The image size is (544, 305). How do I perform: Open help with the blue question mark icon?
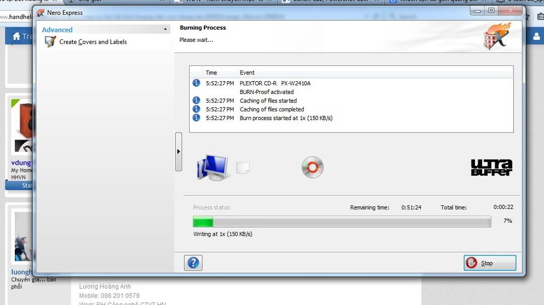193,263
